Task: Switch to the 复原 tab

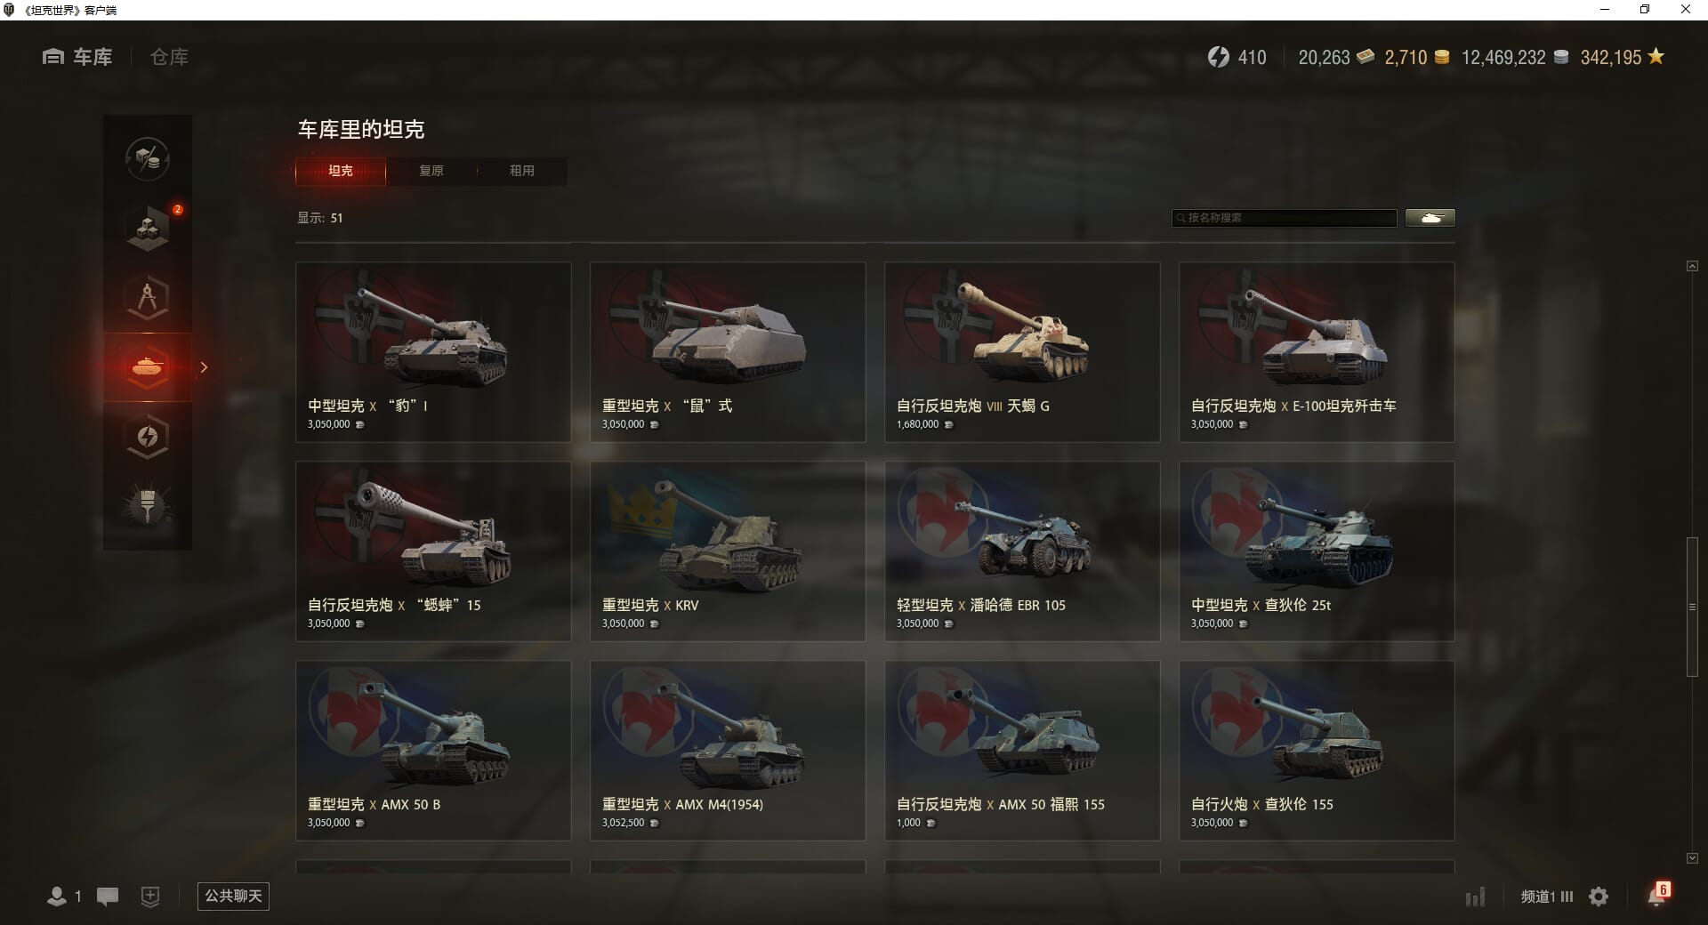Action: [431, 171]
